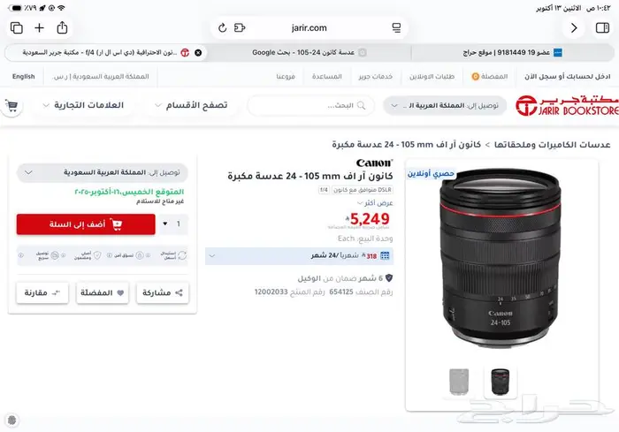619x432 pixels.
Task: Click the Jarir Bookstore logo
Action: coord(567,105)
